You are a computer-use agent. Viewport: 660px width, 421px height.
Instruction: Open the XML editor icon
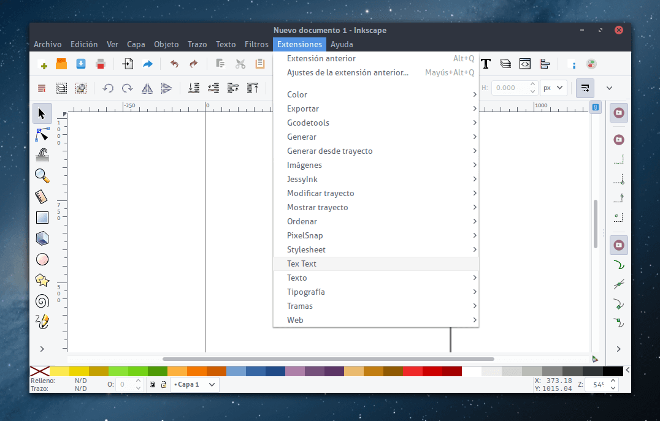[524, 64]
